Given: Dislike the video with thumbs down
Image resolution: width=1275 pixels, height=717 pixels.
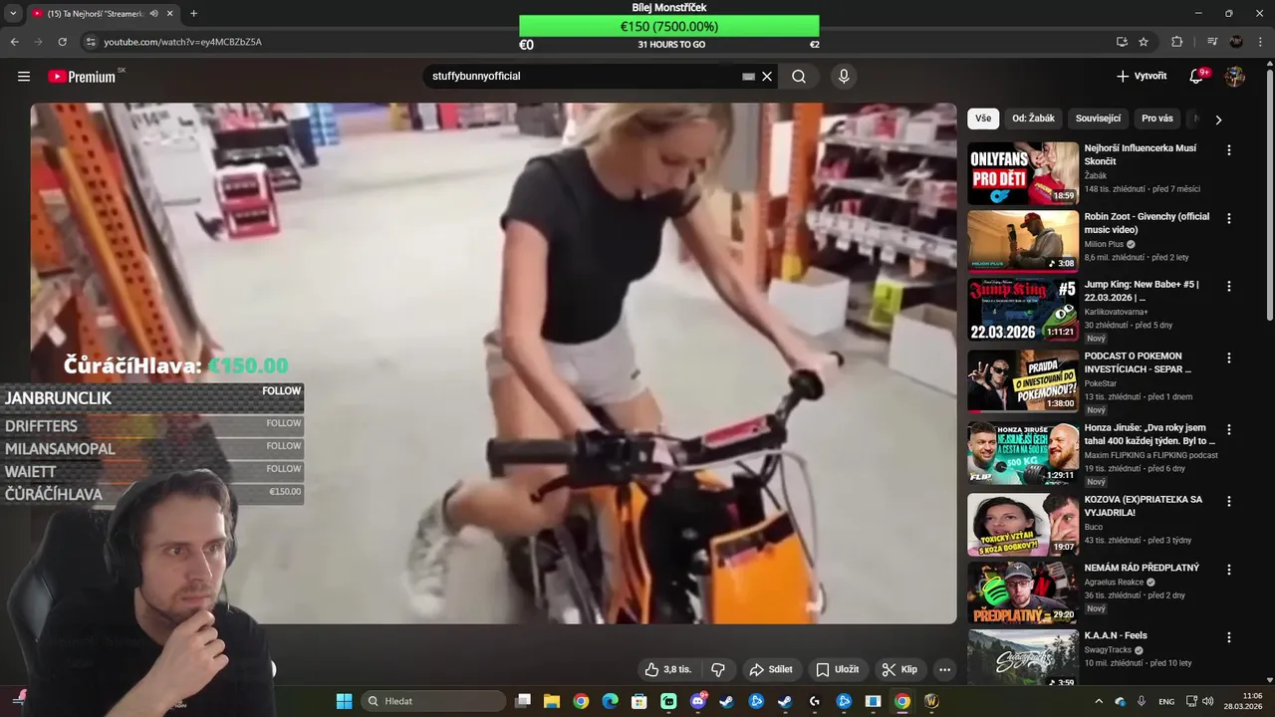Looking at the screenshot, I should coord(717,669).
